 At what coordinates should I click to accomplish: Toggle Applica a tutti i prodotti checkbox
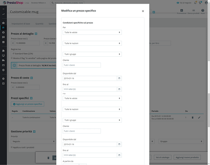click(x=12, y=147)
